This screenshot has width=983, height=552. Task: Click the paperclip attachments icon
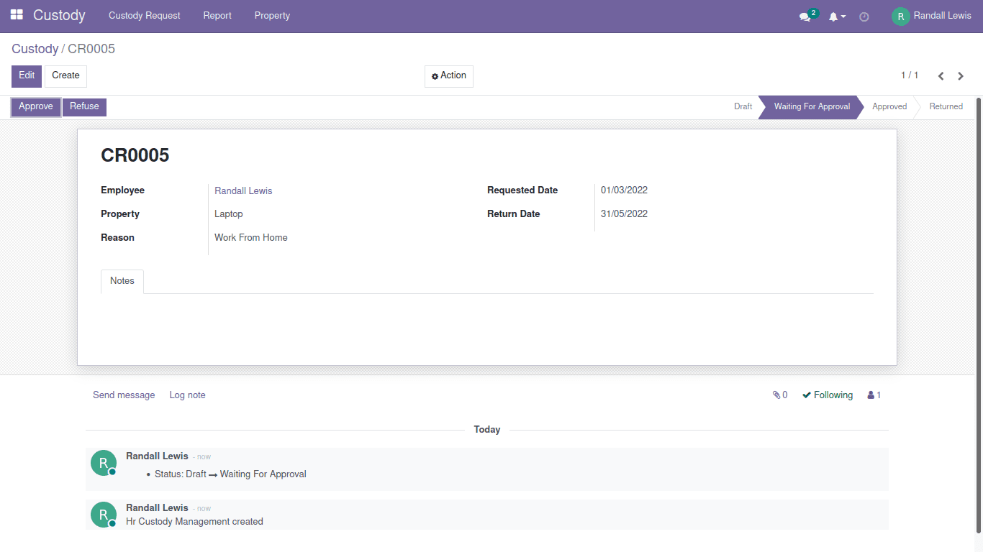point(776,395)
